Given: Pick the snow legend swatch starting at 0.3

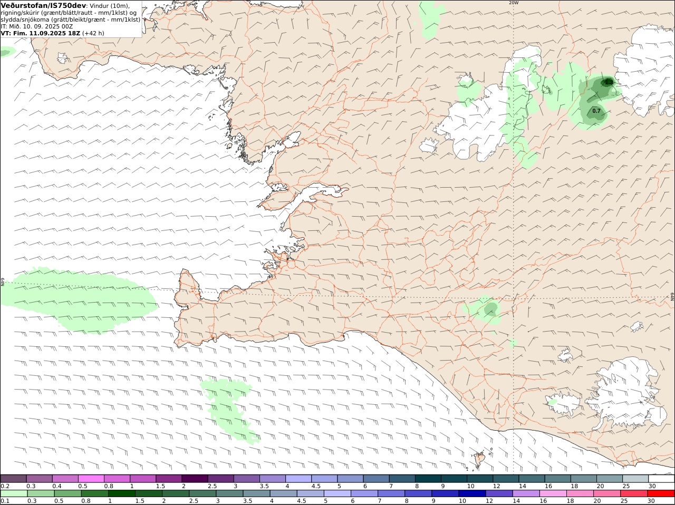Looking at the screenshot, I should (39, 478).
